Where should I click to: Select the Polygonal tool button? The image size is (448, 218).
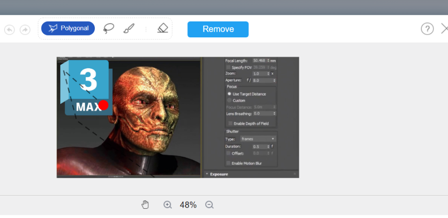pos(68,28)
